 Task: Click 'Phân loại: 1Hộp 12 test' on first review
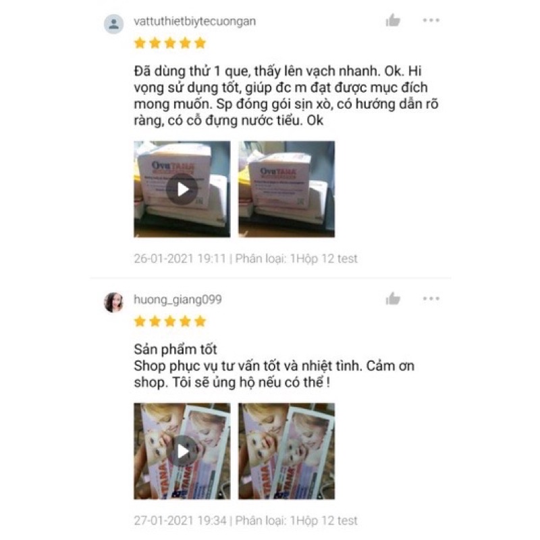(x=296, y=259)
